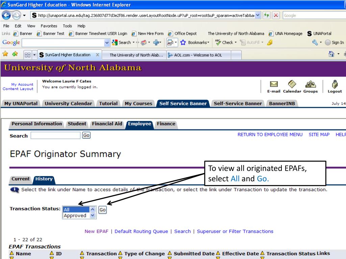Viewport: 346px width, 259px height.
Task: Click the Favorites star icon
Action: pos(5,54)
